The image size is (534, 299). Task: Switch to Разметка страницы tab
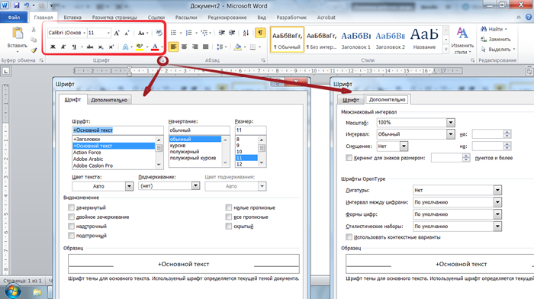coord(114,18)
